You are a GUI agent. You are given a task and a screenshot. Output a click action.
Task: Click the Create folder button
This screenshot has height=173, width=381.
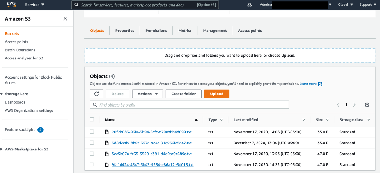(x=183, y=94)
